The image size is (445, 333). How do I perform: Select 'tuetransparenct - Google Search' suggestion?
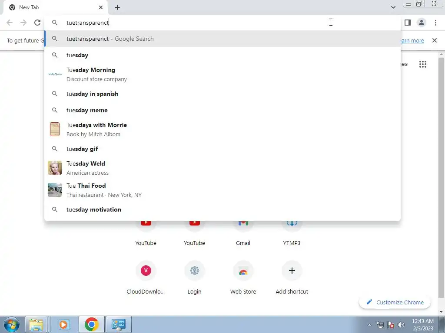[x=222, y=39]
